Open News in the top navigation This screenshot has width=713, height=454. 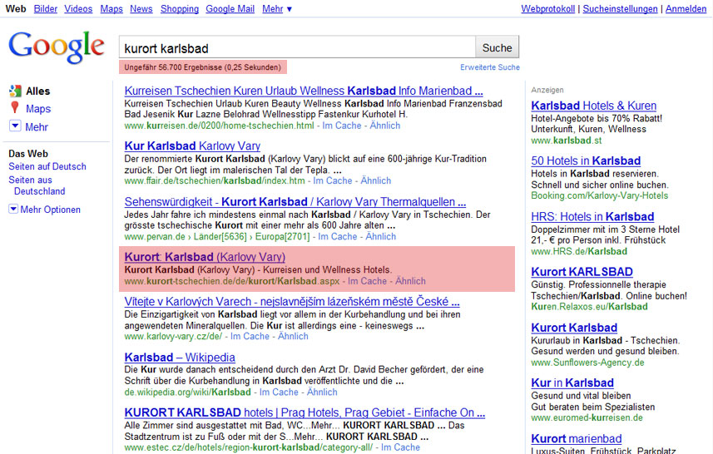click(x=141, y=8)
